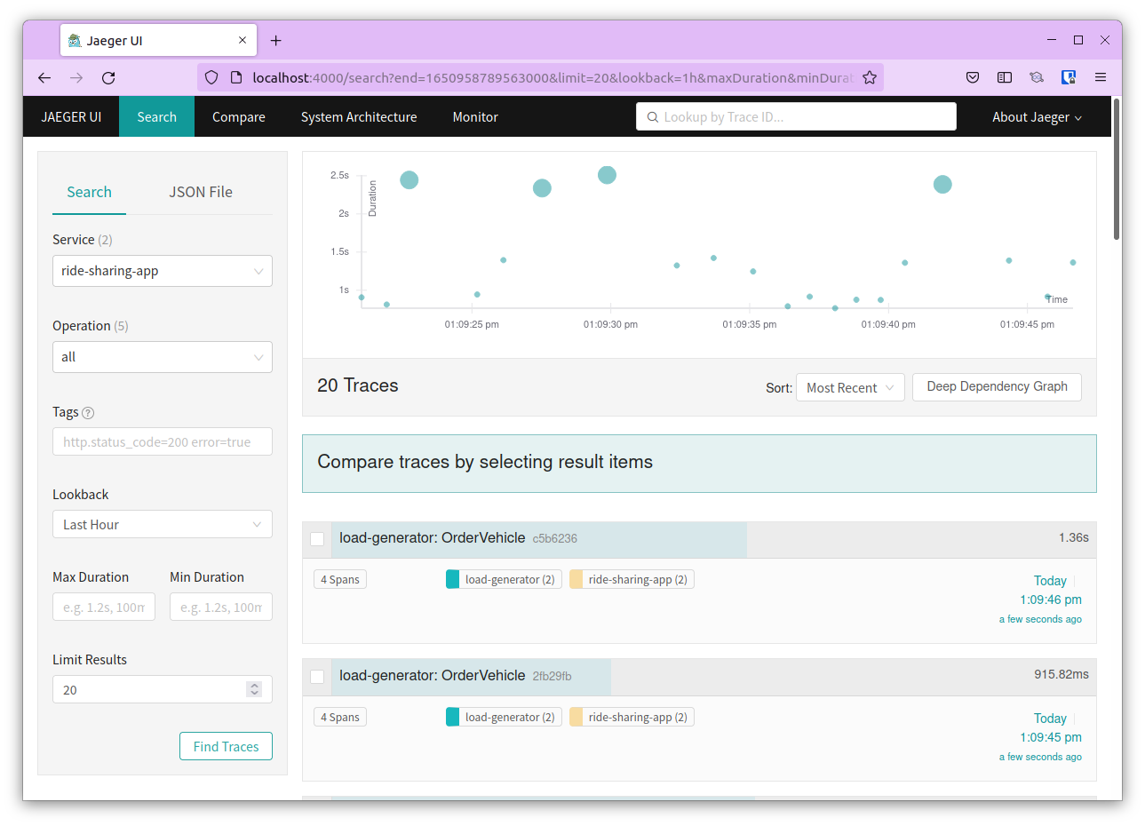Click the Tags help question mark icon
The image size is (1145, 826).
[x=88, y=413]
